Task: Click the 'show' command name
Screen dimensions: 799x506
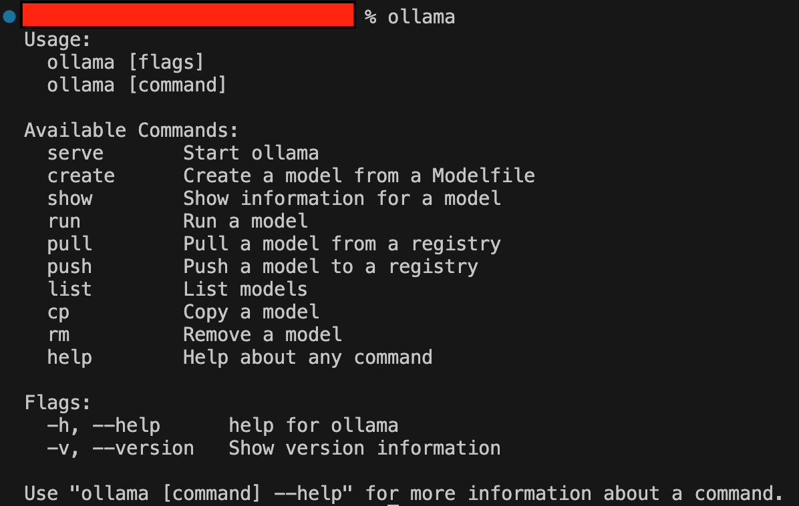Action: [69, 198]
